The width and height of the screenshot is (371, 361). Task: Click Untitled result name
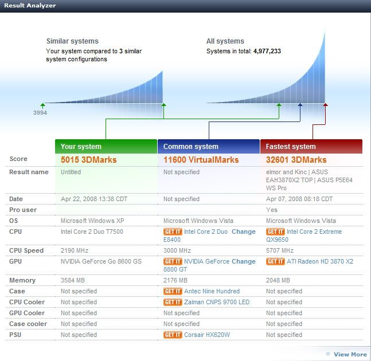(x=71, y=172)
